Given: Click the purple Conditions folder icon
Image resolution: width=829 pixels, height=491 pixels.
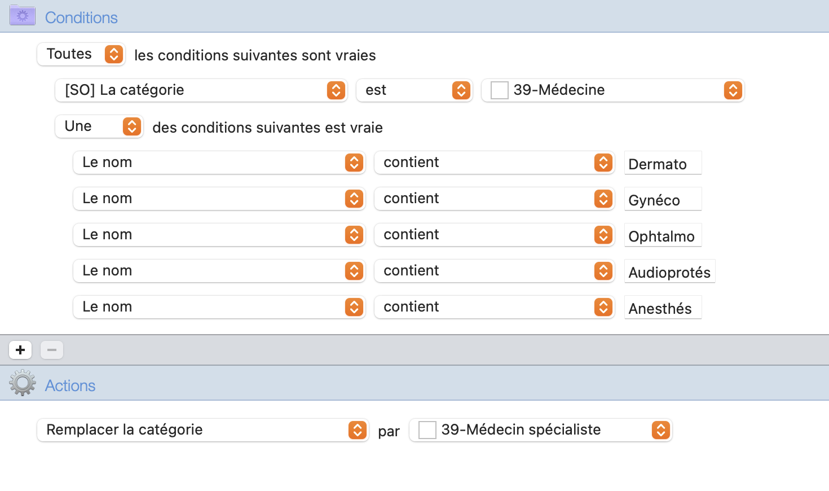Looking at the screenshot, I should (23, 16).
